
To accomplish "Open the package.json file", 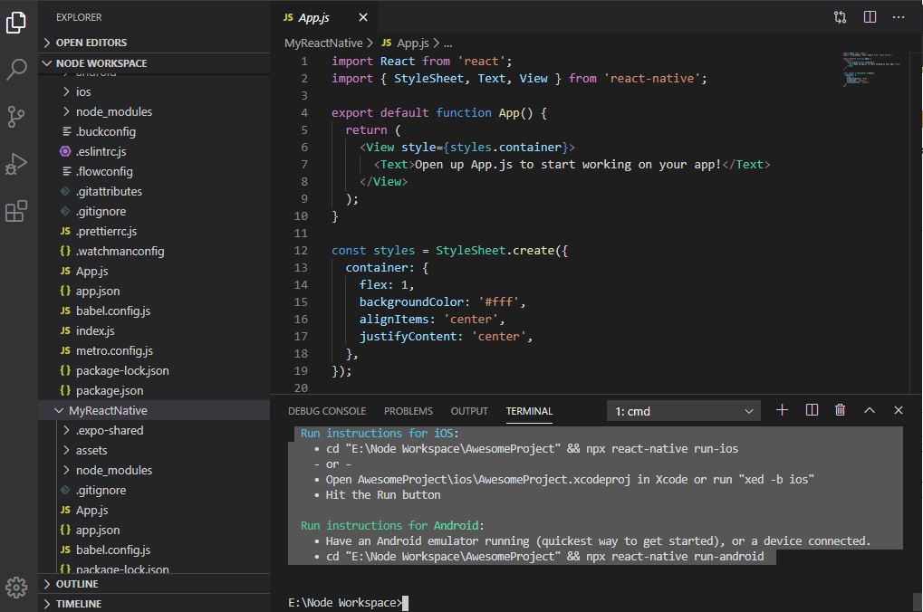I will 154,391.
